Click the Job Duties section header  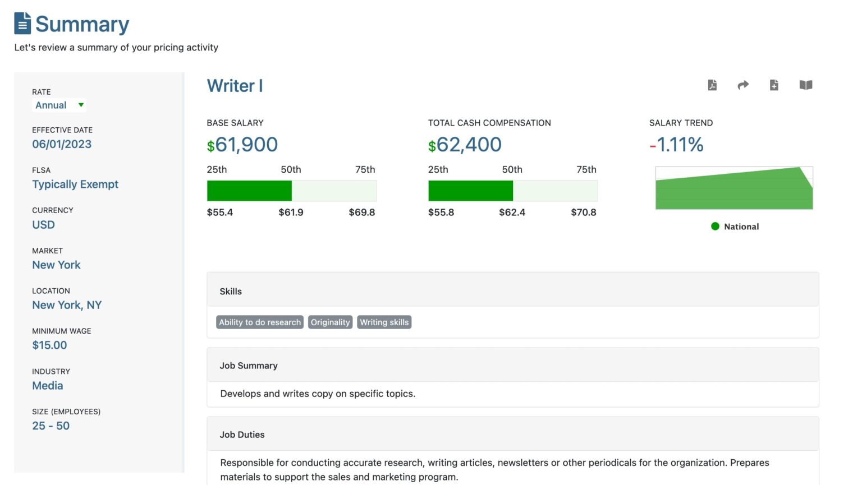(x=513, y=435)
